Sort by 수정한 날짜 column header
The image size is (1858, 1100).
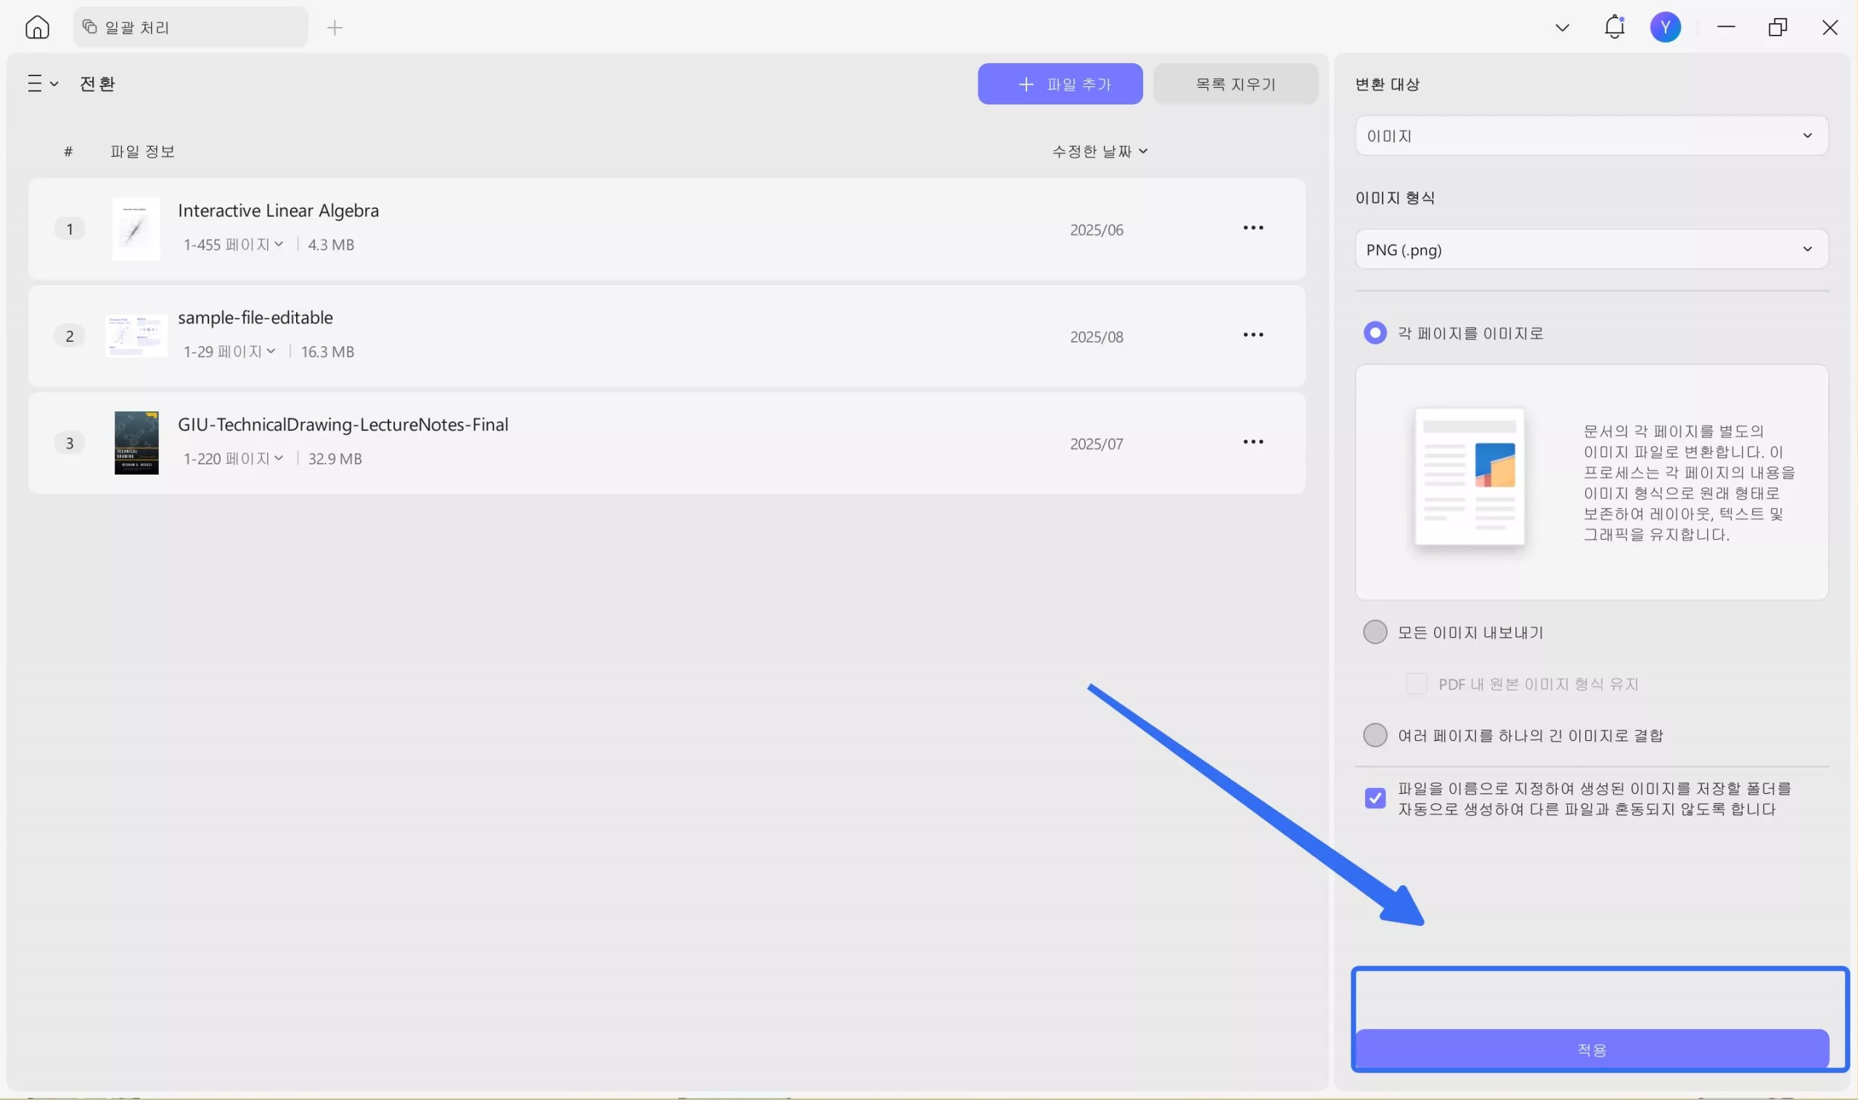tap(1099, 151)
